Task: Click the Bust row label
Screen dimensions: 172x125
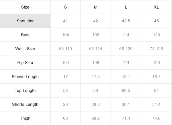Action: [x=25, y=35]
